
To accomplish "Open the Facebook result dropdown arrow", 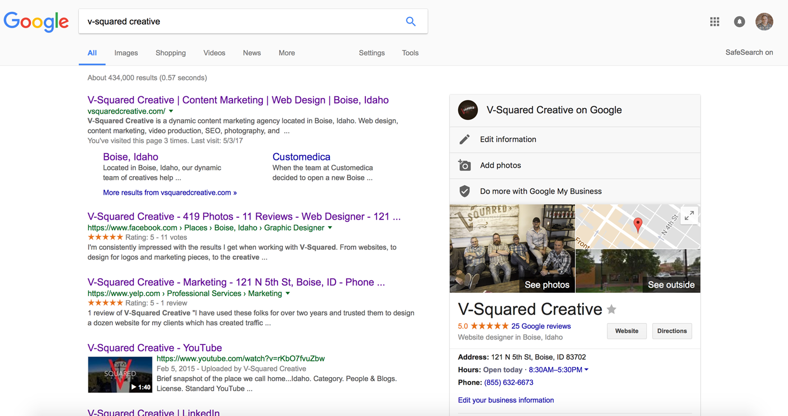I will pyautogui.click(x=330, y=228).
